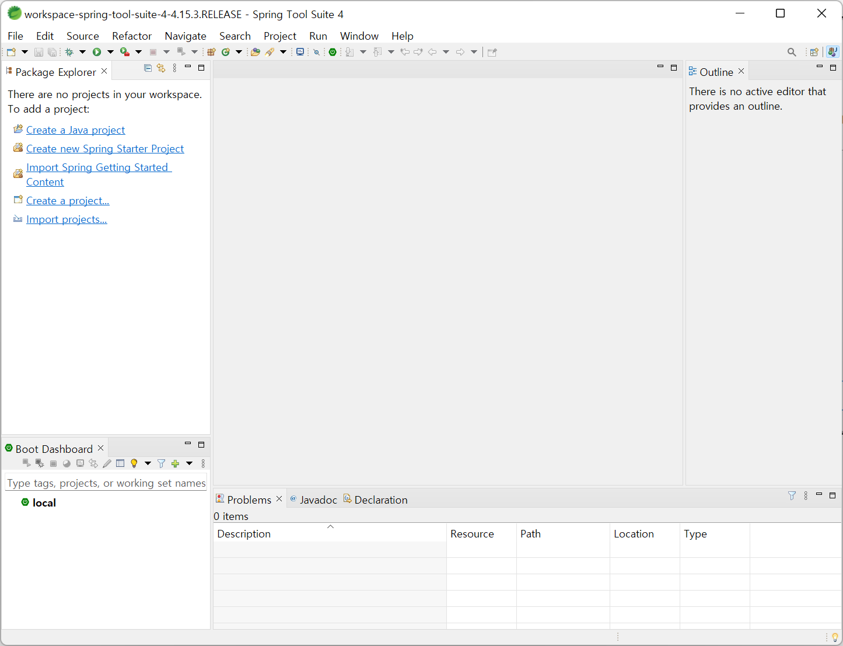Click the Previous Annotation icon

pos(377,52)
